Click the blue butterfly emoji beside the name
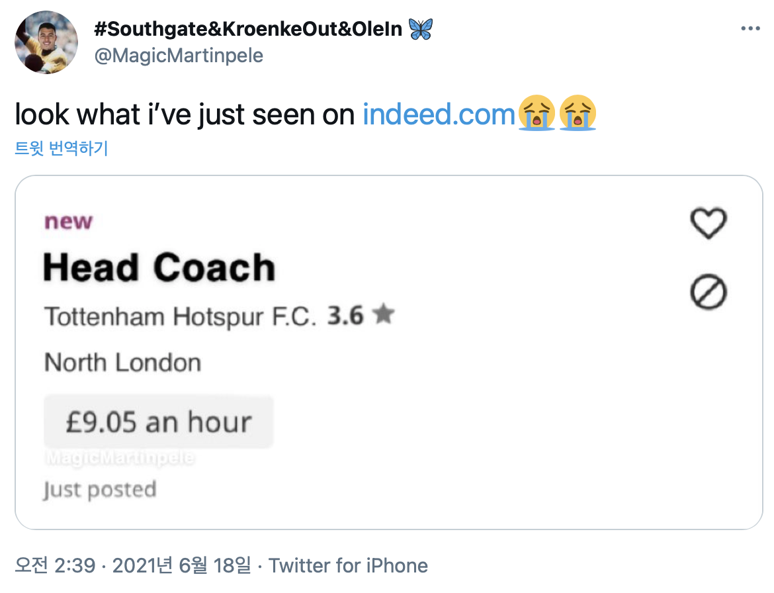This screenshot has height=593, width=774. tap(421, 28)
